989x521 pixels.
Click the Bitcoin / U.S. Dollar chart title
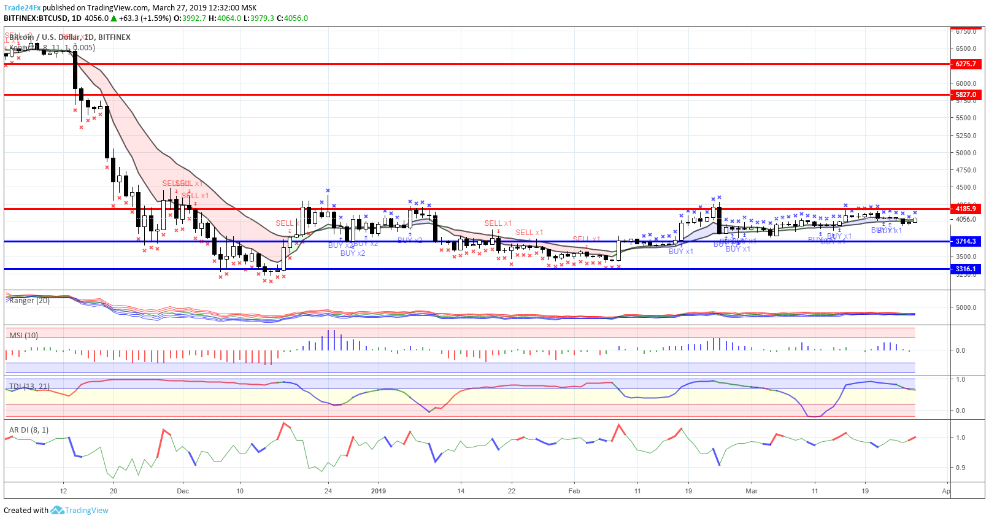coord(69,37)
